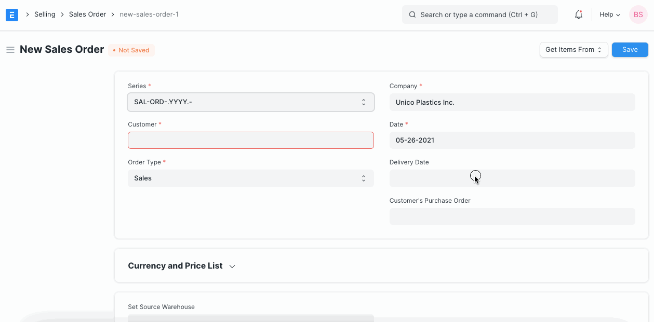Click the Not Saved status indicator
The height and width of the screenshot is (322, 654).
pos(131,50)
